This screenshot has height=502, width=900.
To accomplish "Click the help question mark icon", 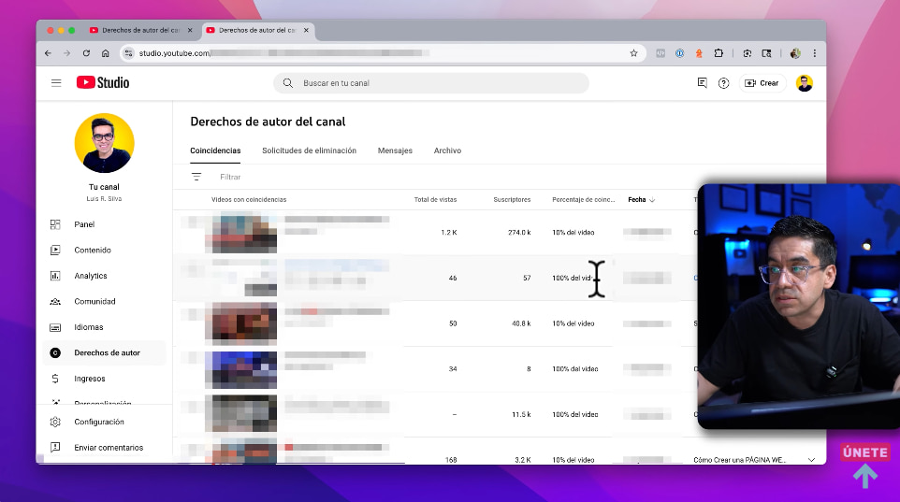I will coord(723,83).
